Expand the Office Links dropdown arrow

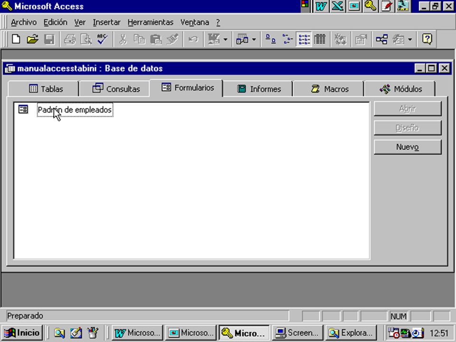coord(225,39)
